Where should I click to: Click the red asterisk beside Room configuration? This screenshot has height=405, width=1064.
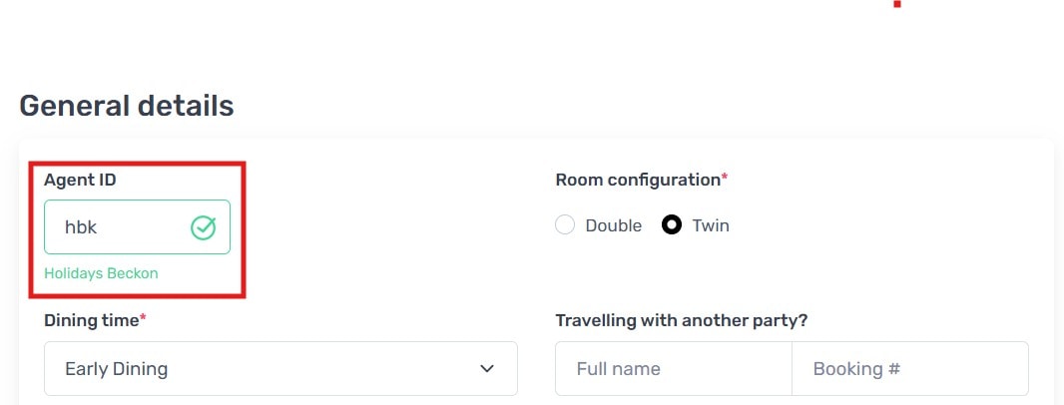point(725,178)
